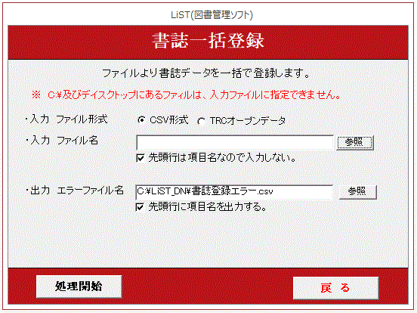Uncheck the 先頭行に項目名を出力する checkbox

(140, 207)
